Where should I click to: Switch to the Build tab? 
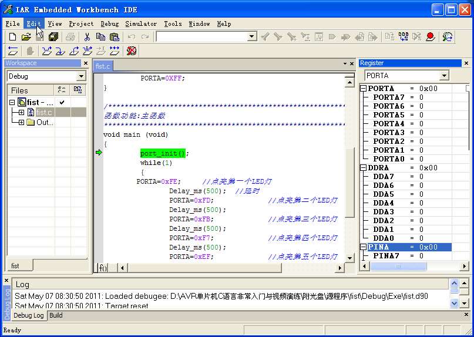[x=56, y=315]
